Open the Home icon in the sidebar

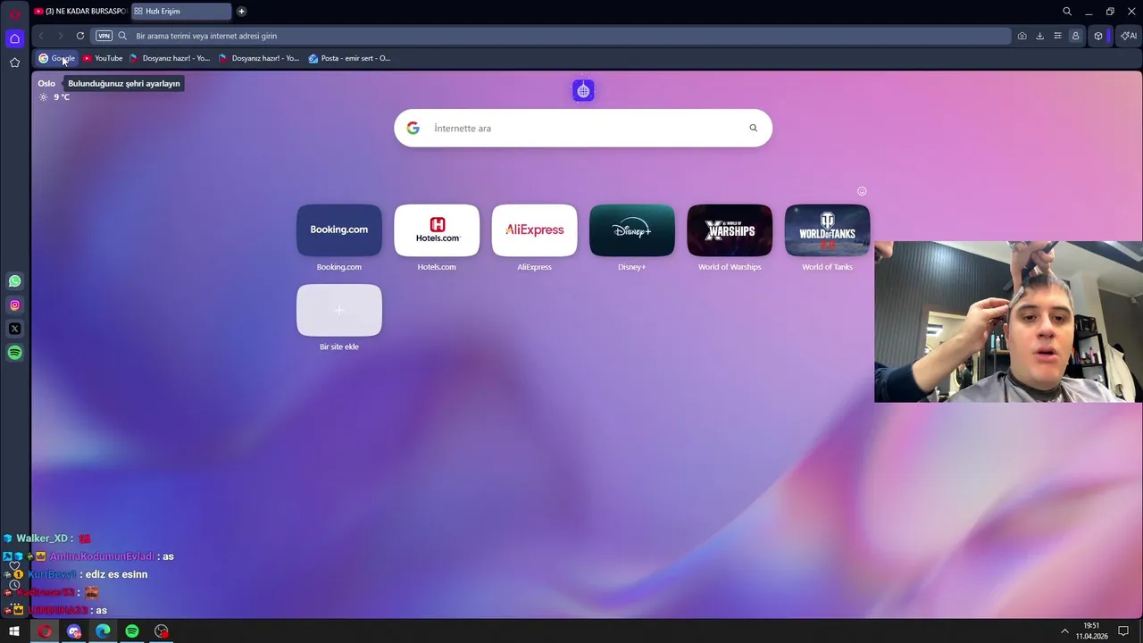14,38
